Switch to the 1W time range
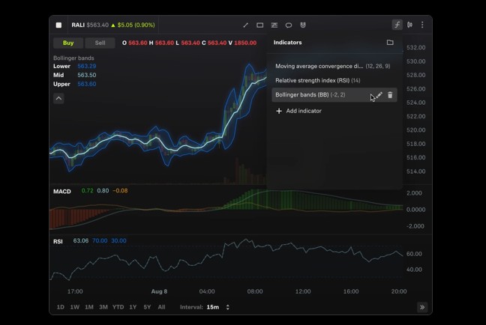Viewport: 486px width, 325px height. (75, 307)
